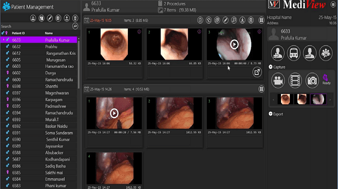The image size is (338, 189).
Task: Select first thumbnail in capture strip
Action: (285, 99)
